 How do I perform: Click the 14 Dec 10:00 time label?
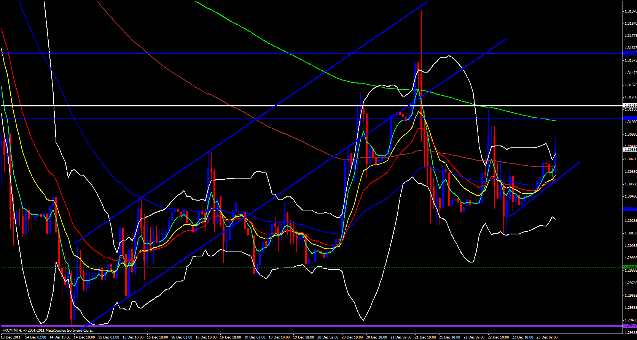tap(60, 337)
